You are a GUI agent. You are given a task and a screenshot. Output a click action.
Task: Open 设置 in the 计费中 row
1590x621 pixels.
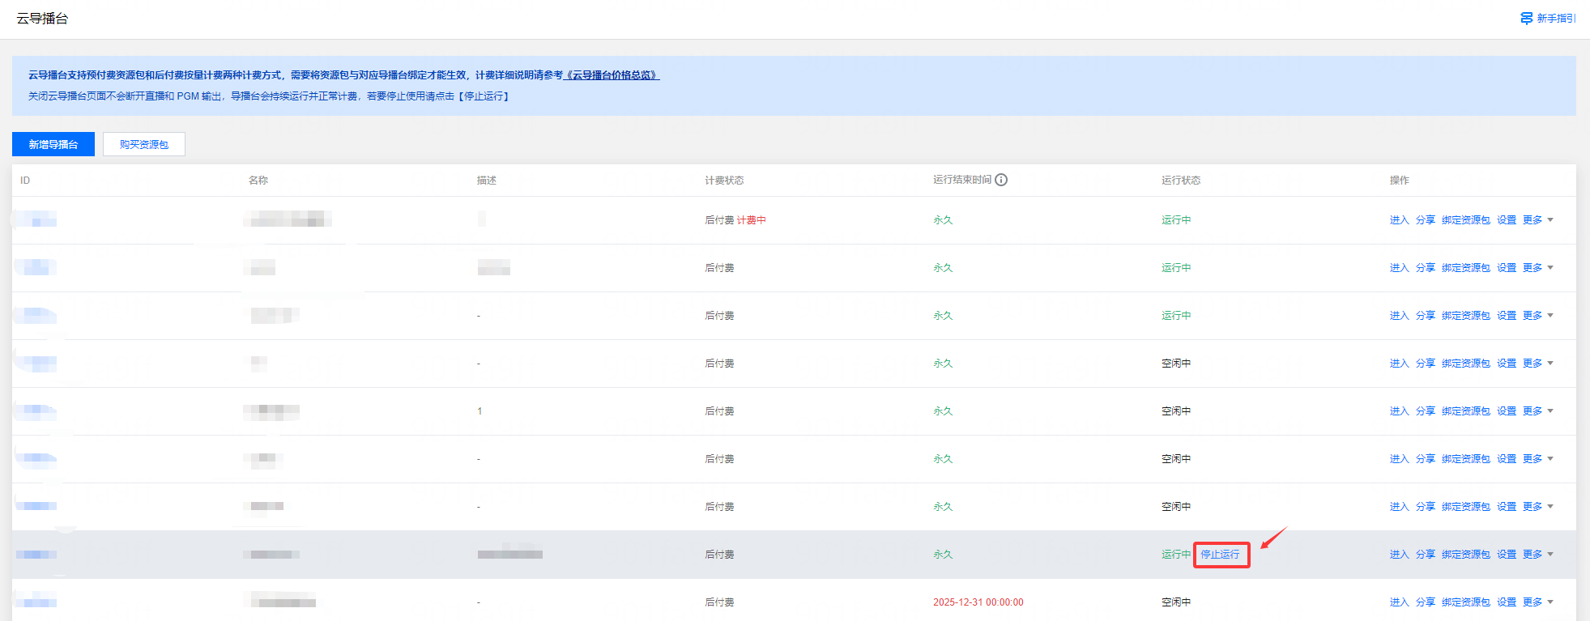pos(1506,220)
